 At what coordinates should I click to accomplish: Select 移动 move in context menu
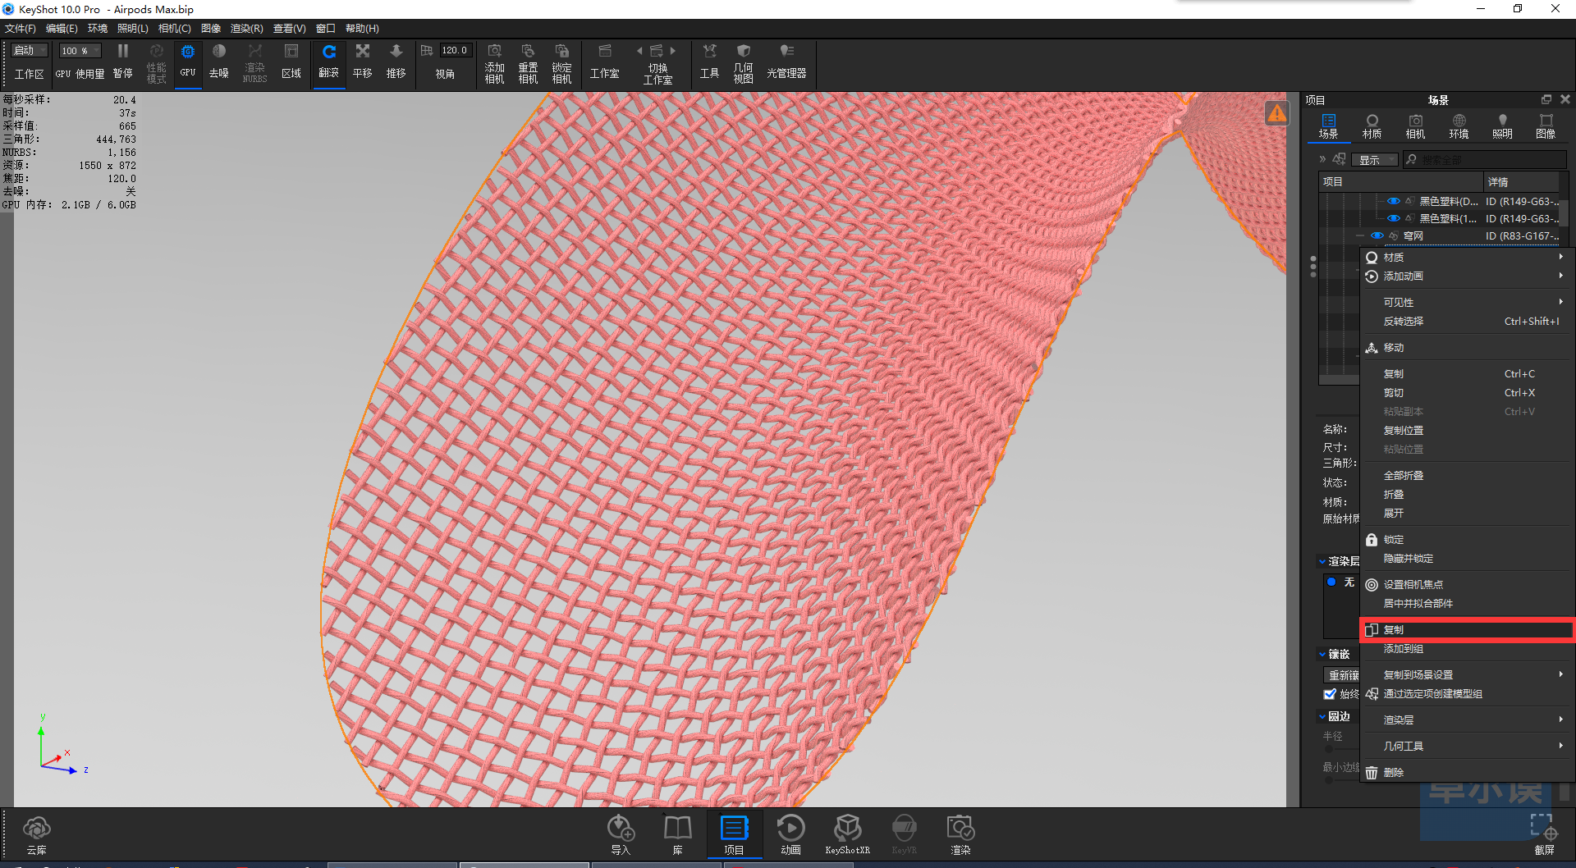tap(1467, 348)
